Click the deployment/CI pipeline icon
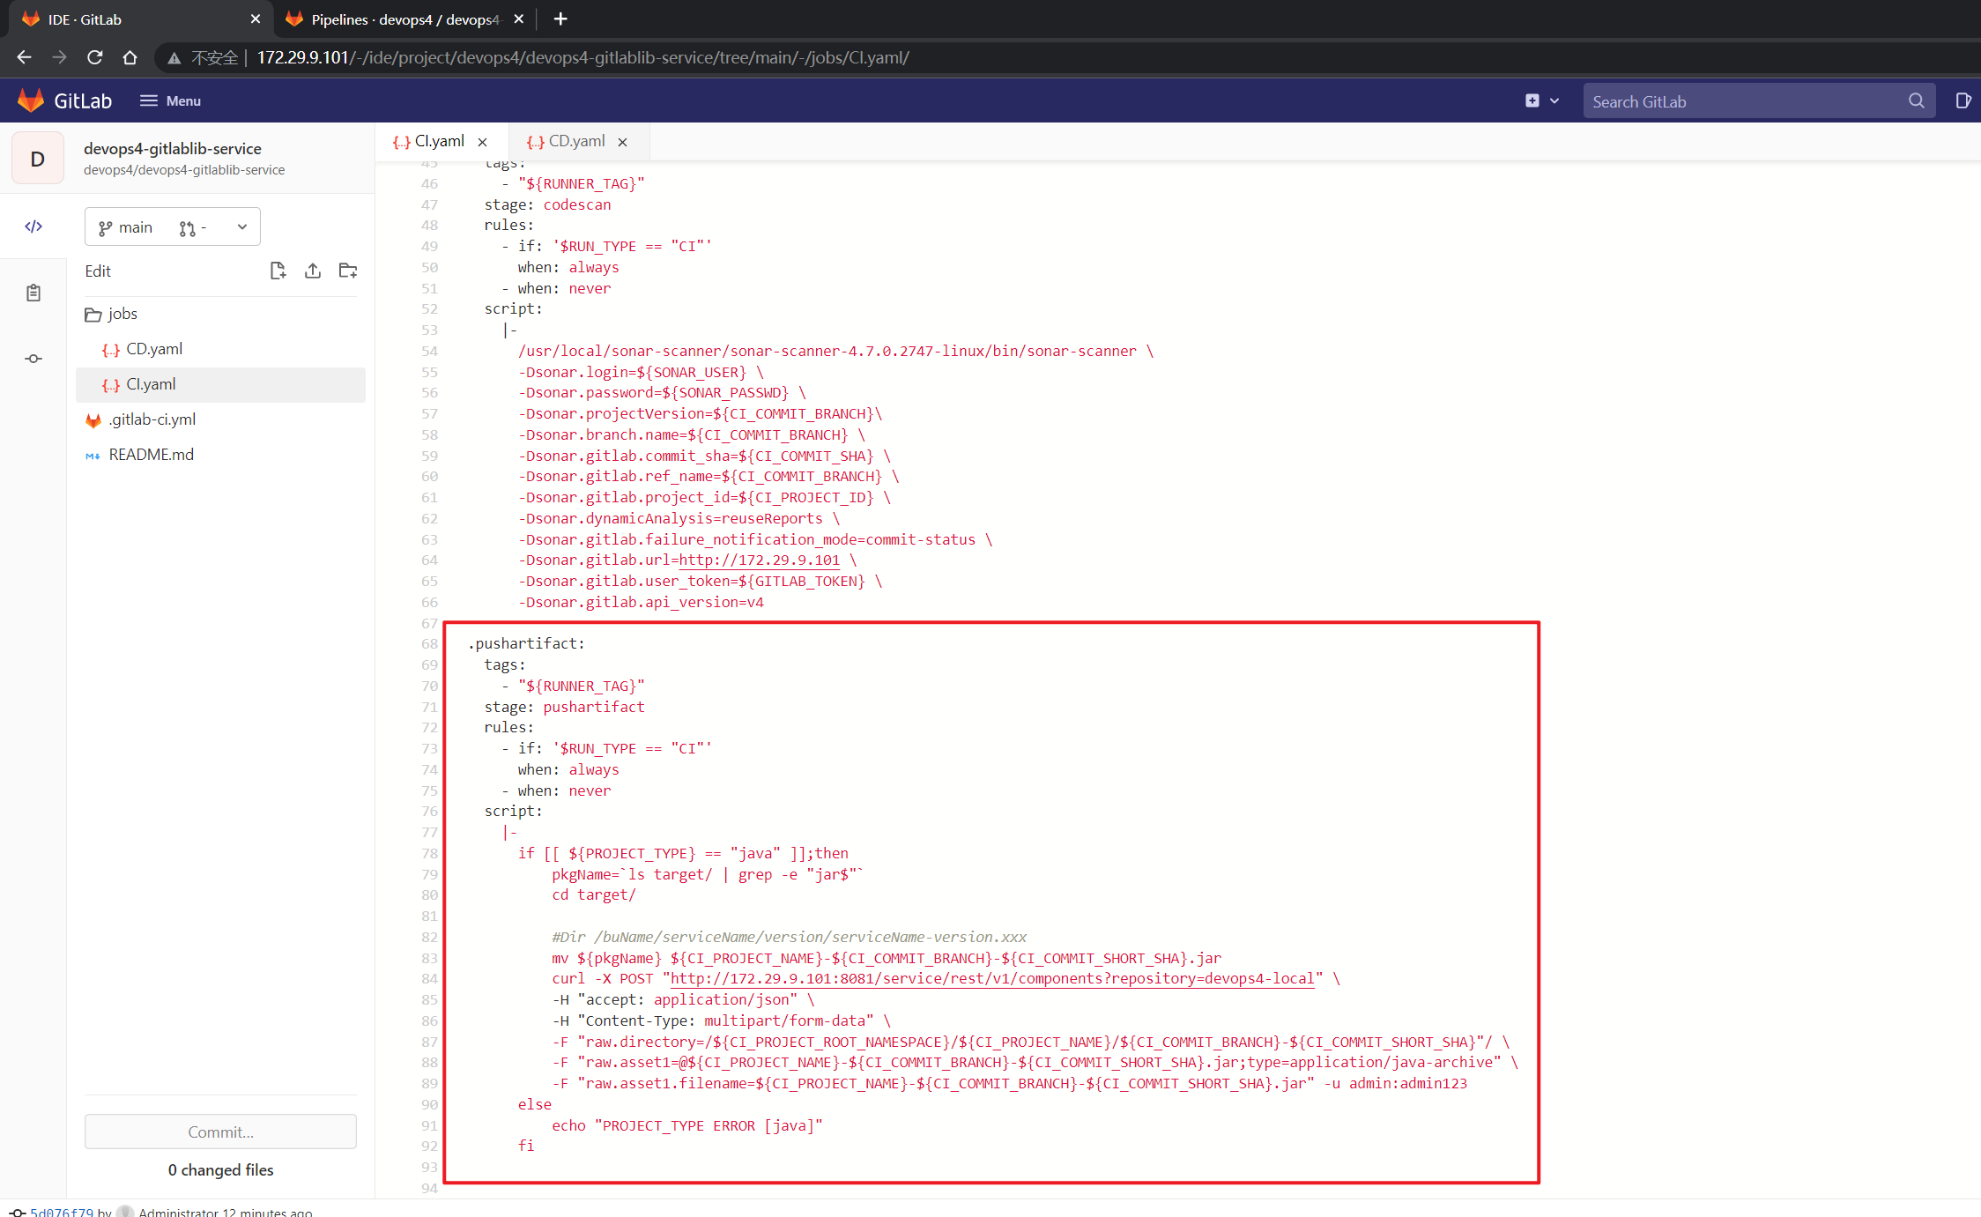 point(35,360)
